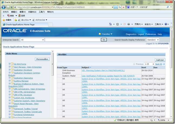Click the Logout link
175x124 pixels.
(141, 34)
